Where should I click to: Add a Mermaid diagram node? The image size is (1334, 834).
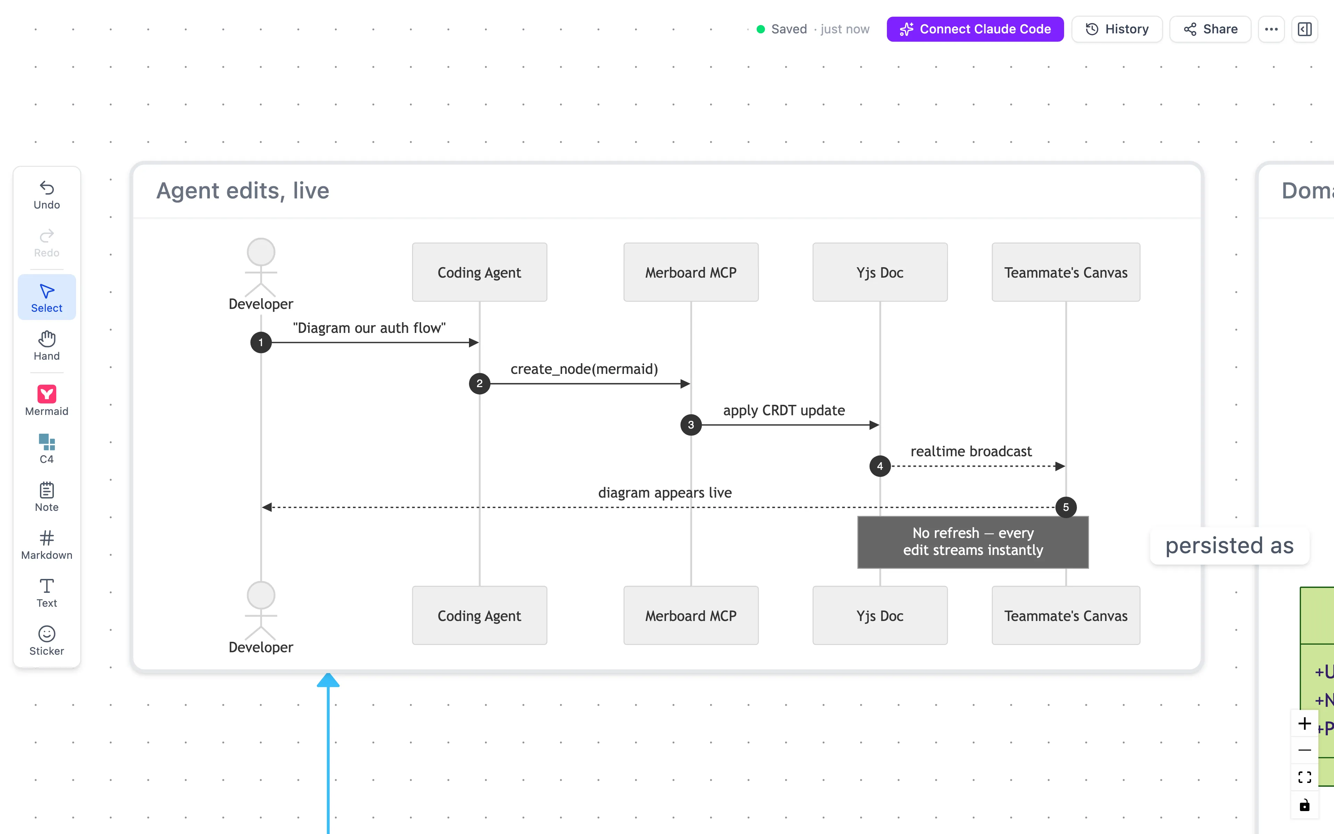click(x=47, y=400)
